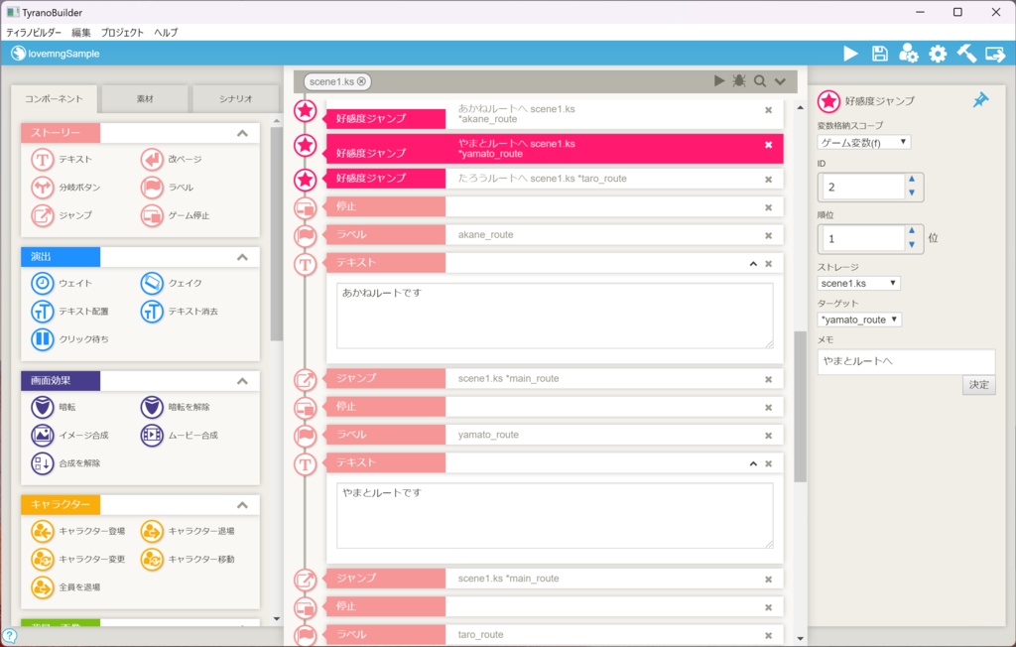Add a テキスト component from the story panel
Image resolution: width=1016 pixels, height=647 pixels.
(x=62, y=160)
